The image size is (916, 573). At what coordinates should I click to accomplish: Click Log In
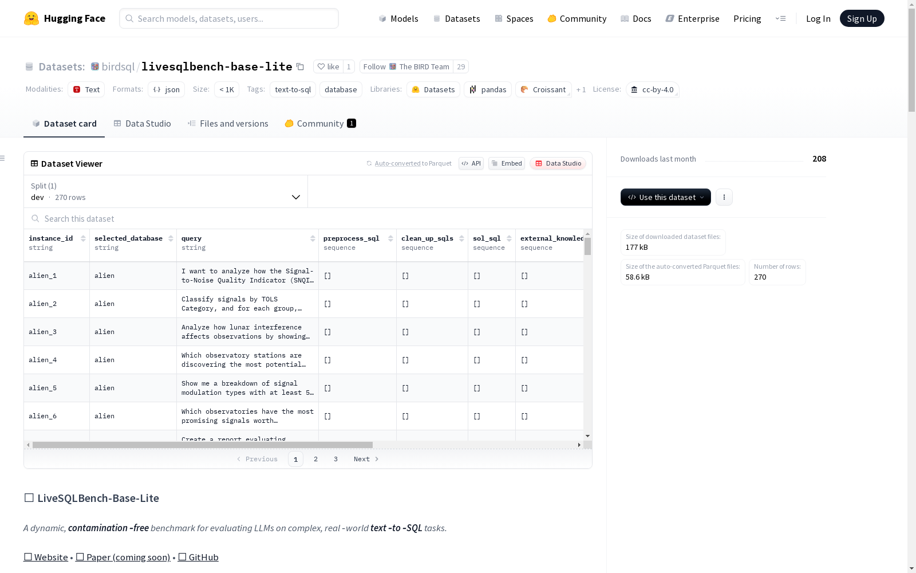[x=818, y=18]
